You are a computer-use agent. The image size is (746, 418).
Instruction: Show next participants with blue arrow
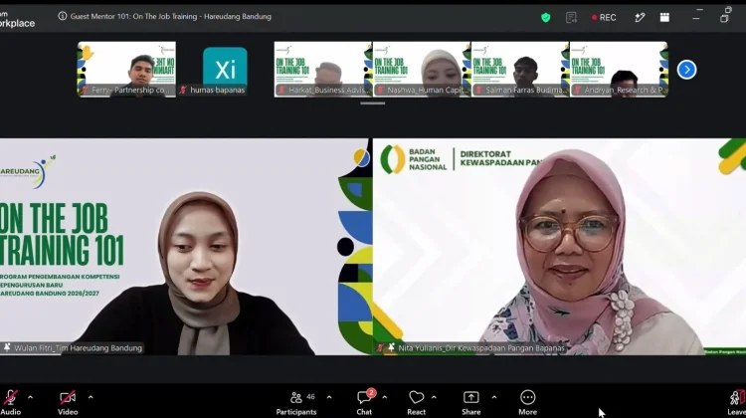coord(686,70)
